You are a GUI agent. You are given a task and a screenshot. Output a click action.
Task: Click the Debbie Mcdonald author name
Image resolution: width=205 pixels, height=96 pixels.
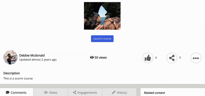click(x=32, y=55)
